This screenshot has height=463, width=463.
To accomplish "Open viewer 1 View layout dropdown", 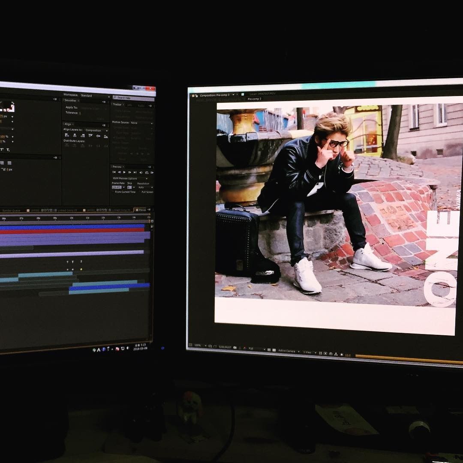I will (x=310, y=352).
